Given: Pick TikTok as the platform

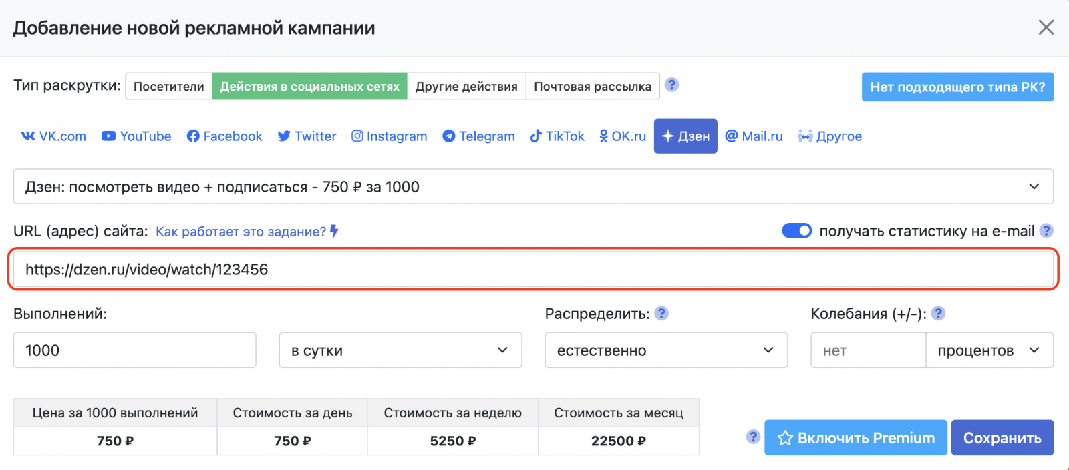Looking at the screenshot, I should pos(557,136).
